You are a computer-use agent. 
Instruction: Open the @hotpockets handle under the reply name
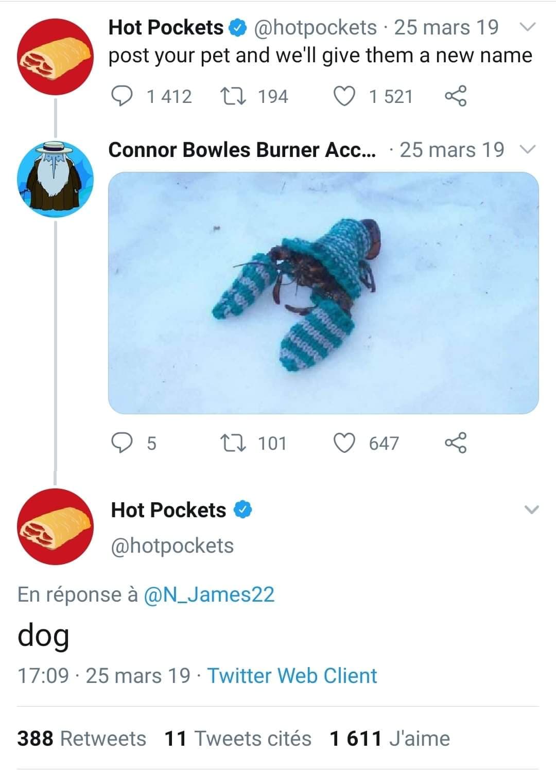[172, 546]
